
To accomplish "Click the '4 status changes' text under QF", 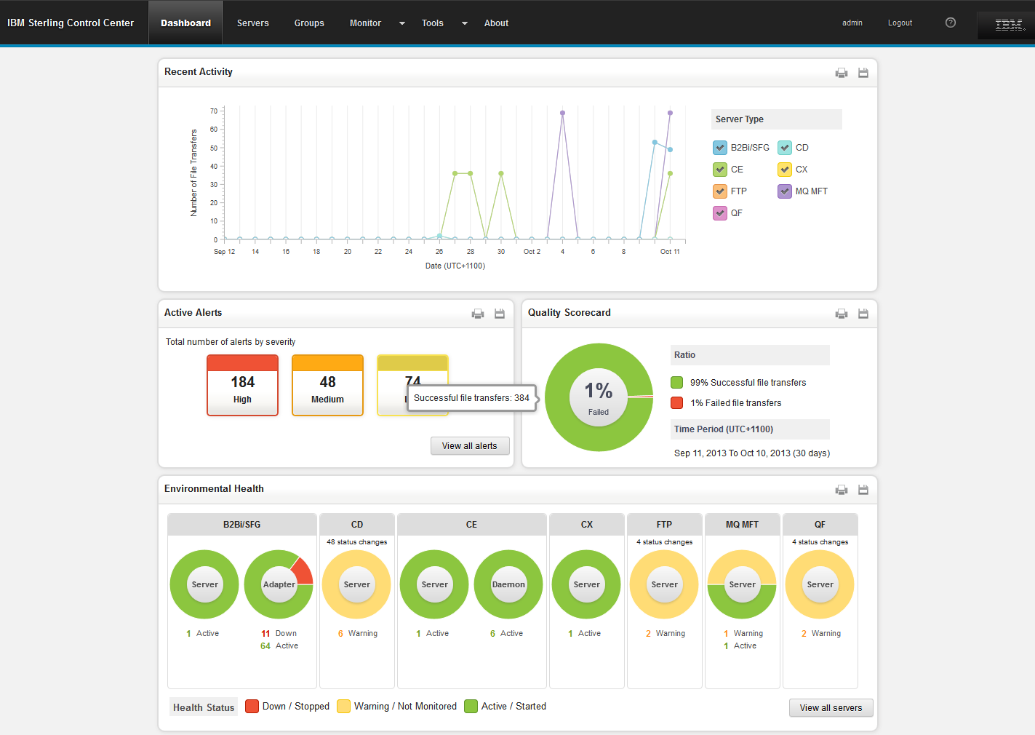I will (820, 542).
